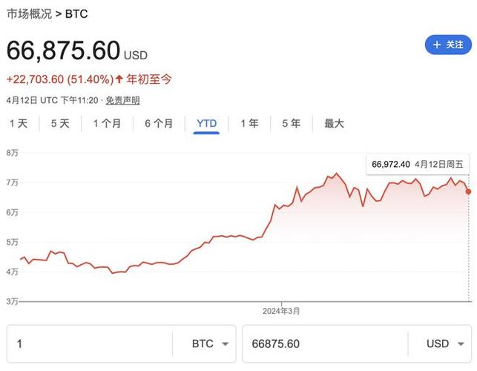The height and width of the screenshot is (371, 477).
Task: Expand the BTC currency dropdown arrow
Action: (225, 344)
